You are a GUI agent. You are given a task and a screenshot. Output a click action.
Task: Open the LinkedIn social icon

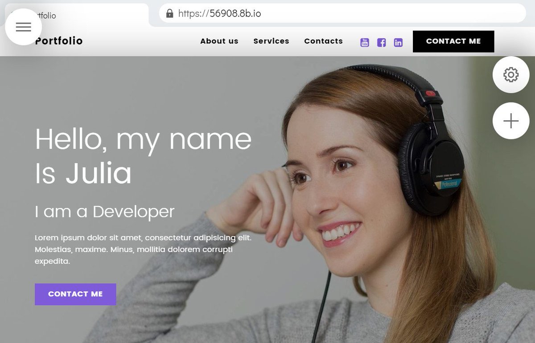tap(398, 42)
